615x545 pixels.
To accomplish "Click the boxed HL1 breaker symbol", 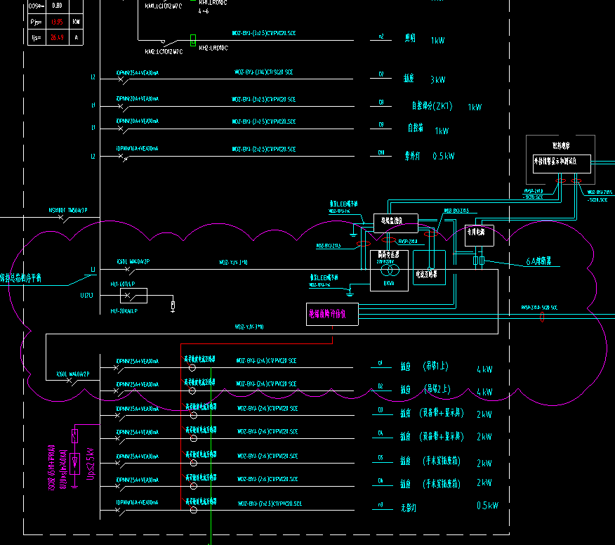I will coord(134,296).
